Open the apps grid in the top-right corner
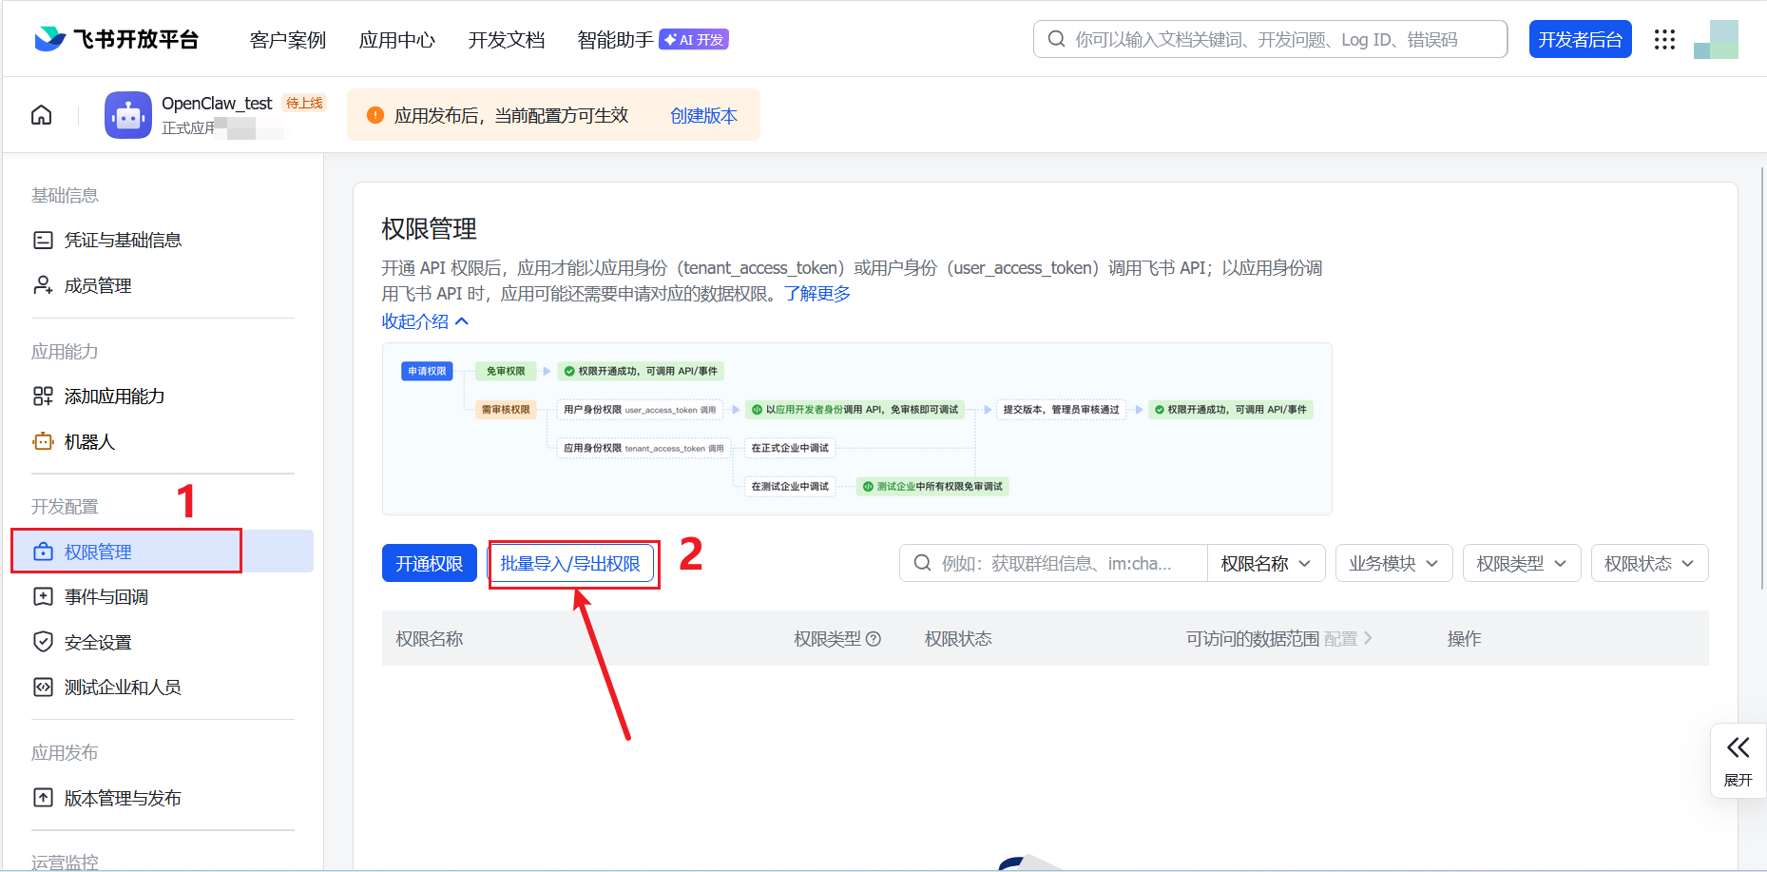The height and width of the screenshot is (872, 1767). pos(1664,39)
